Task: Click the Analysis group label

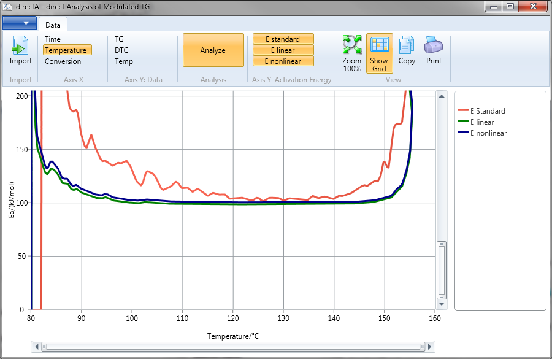Action: pos(213,80)
